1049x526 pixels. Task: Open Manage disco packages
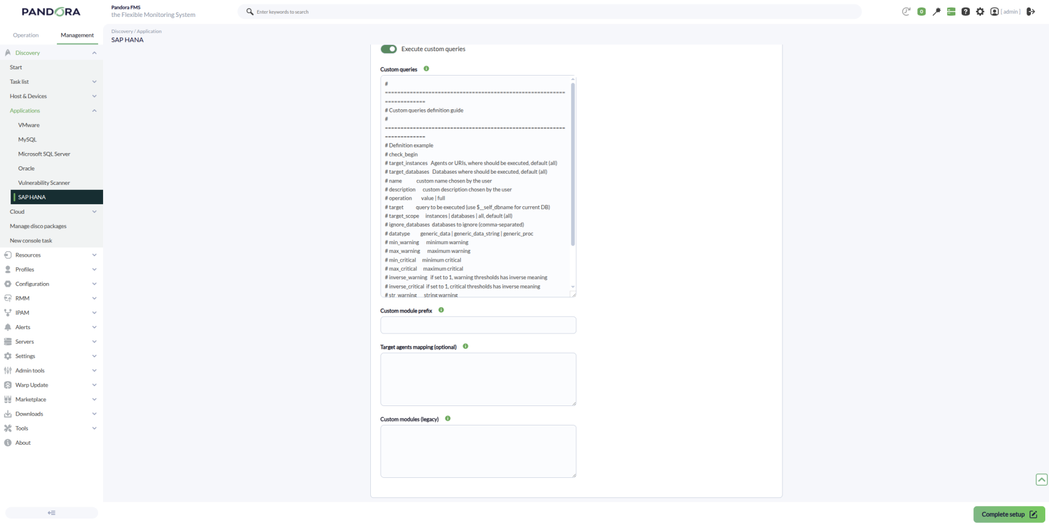coord(38,226)
